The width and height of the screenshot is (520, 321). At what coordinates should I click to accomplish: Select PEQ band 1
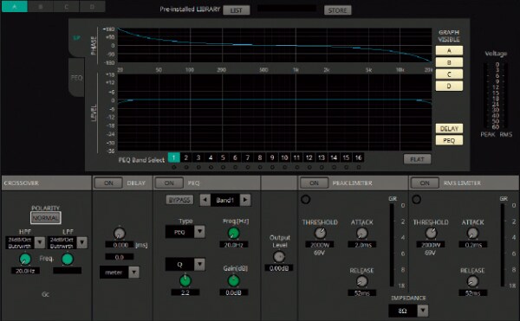[174, 157]
